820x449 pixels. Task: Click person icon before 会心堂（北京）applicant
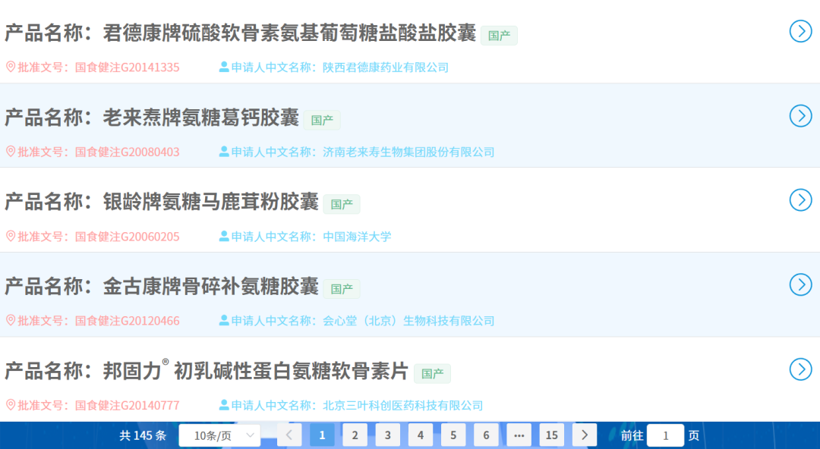point(224,320)
